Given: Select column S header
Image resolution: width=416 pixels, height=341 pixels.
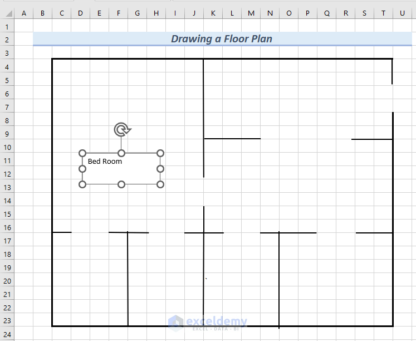Looking at the screenshot, I should click(x=364, y=13).
